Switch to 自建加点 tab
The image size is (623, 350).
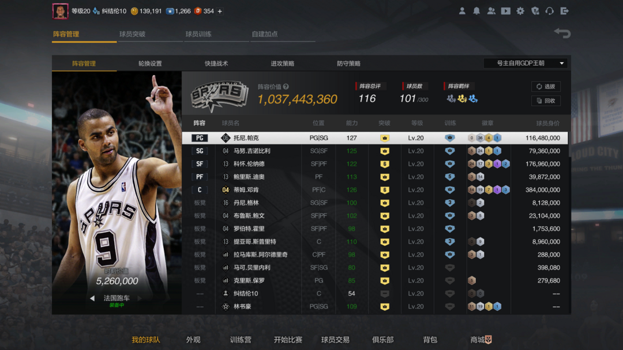coord(265,34)
